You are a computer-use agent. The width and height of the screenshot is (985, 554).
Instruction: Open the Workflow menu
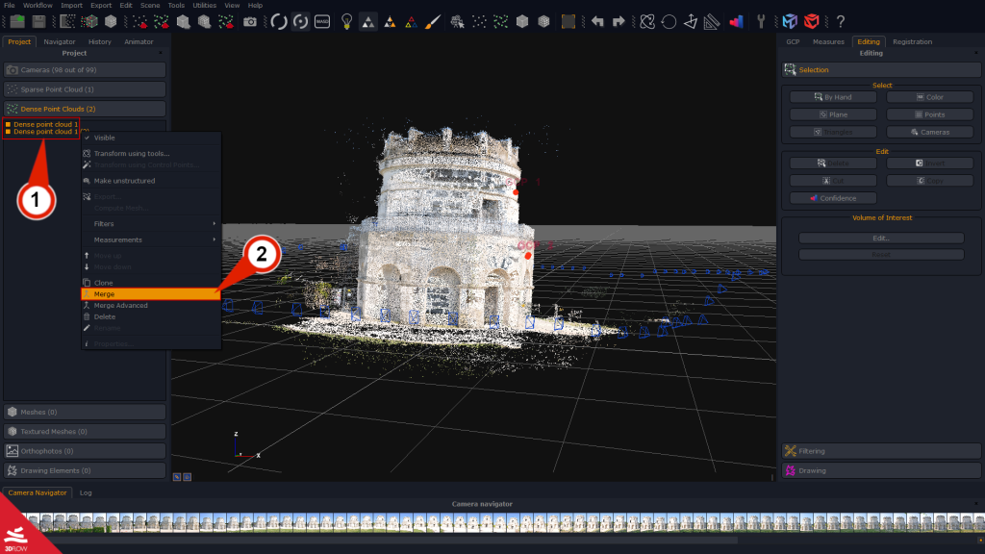[x=37, y=4]
